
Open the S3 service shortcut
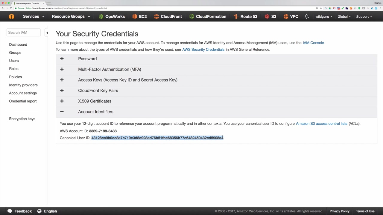click(270, 16)
